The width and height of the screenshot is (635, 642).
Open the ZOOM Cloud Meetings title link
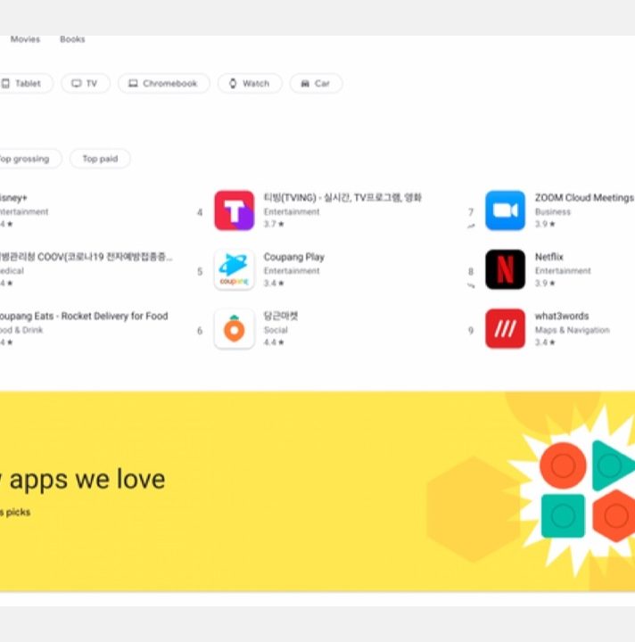click(x=584, y=198)
